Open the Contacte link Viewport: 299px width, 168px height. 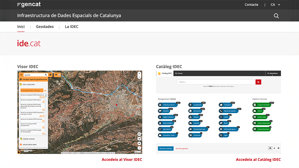click(x=251, y=4)
